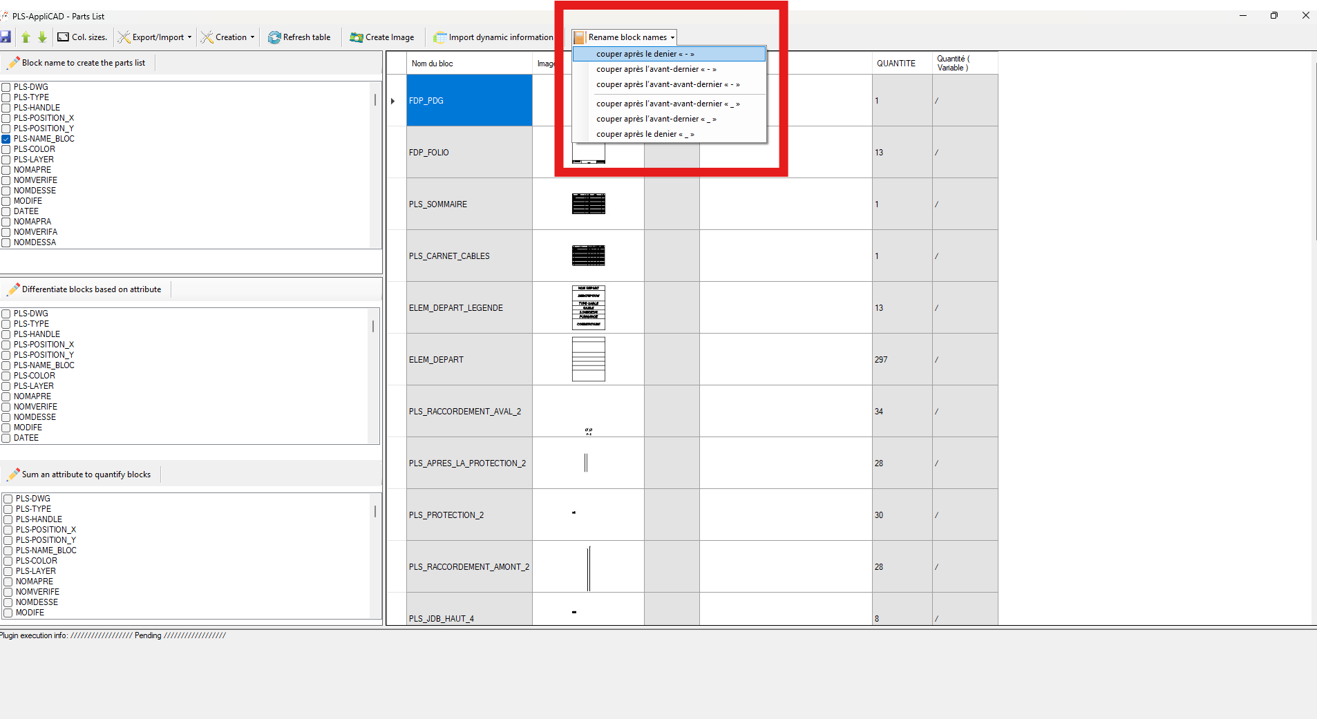Click the move row down arrow icon
This screenshot has width=1317, height=719.
coord(42,37)
